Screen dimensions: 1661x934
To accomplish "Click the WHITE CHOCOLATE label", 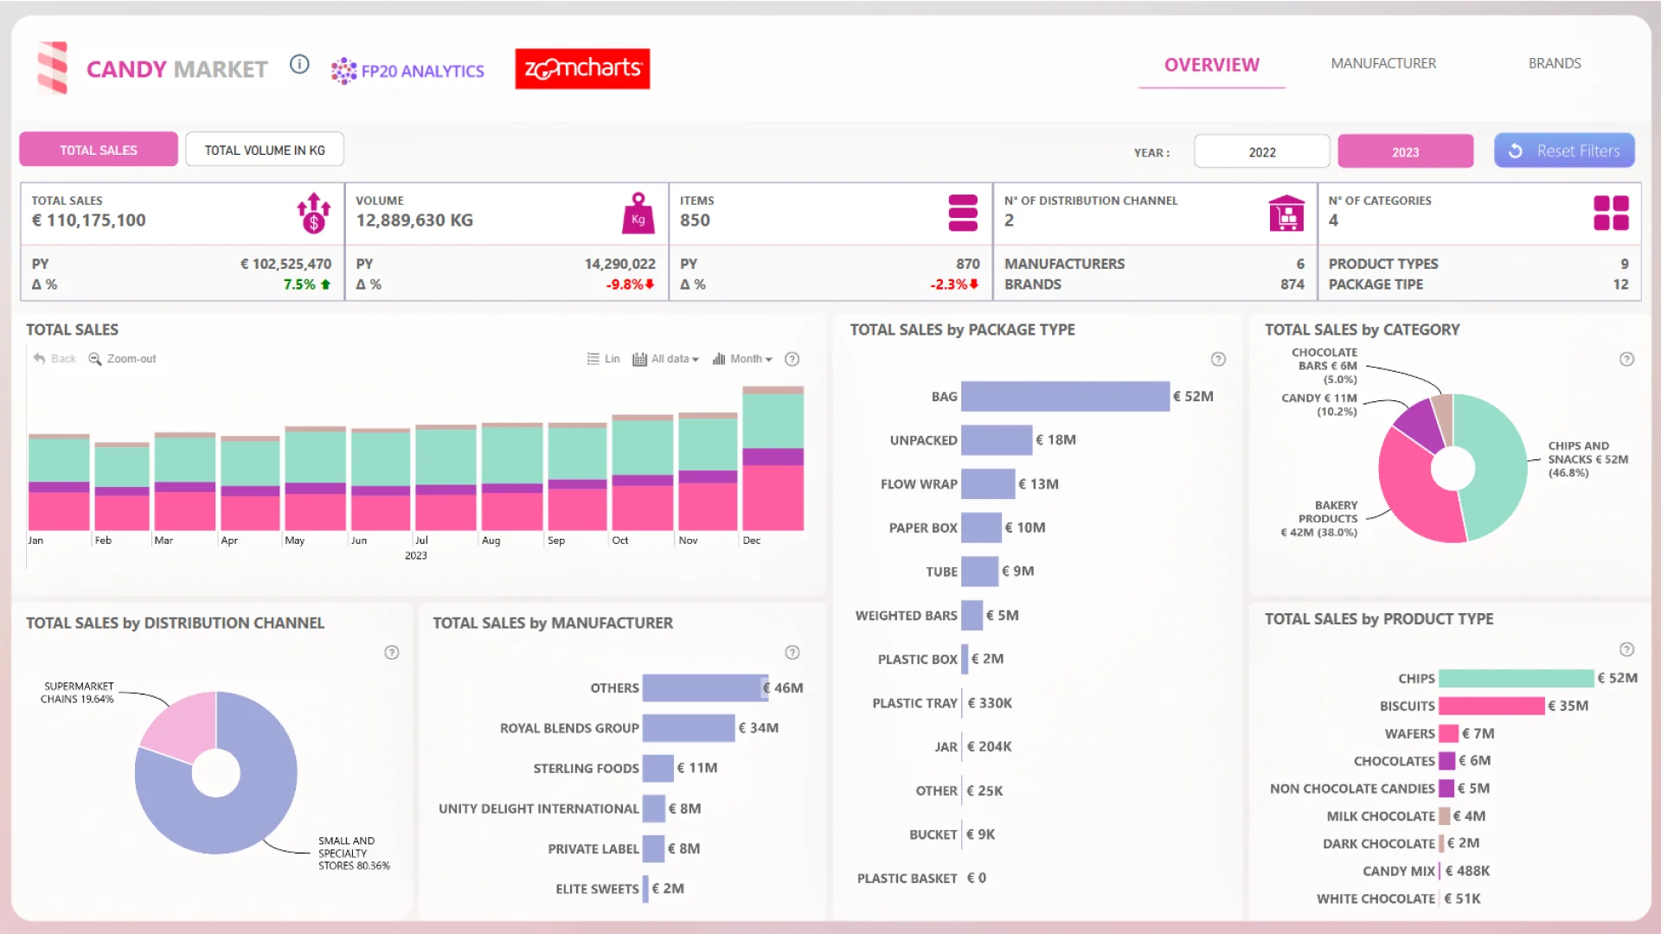I will click(1376, 899).
